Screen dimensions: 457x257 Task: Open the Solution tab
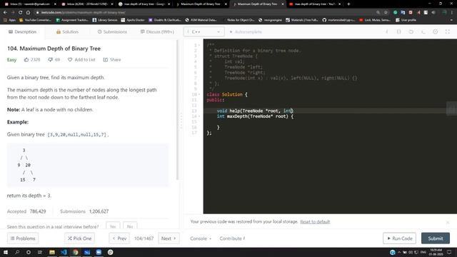pos(67,31)
